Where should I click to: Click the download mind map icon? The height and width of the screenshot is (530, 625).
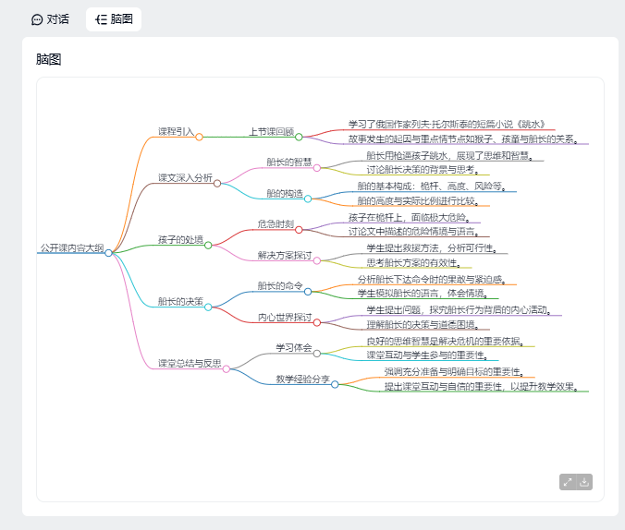(584, 482)
